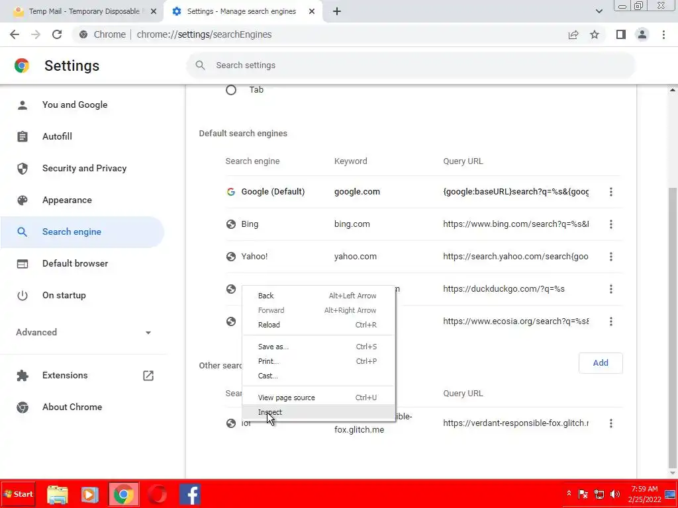Choose Cast... from the context menu
The width and height of the screenshot is (678, 508).
(318, 376)
